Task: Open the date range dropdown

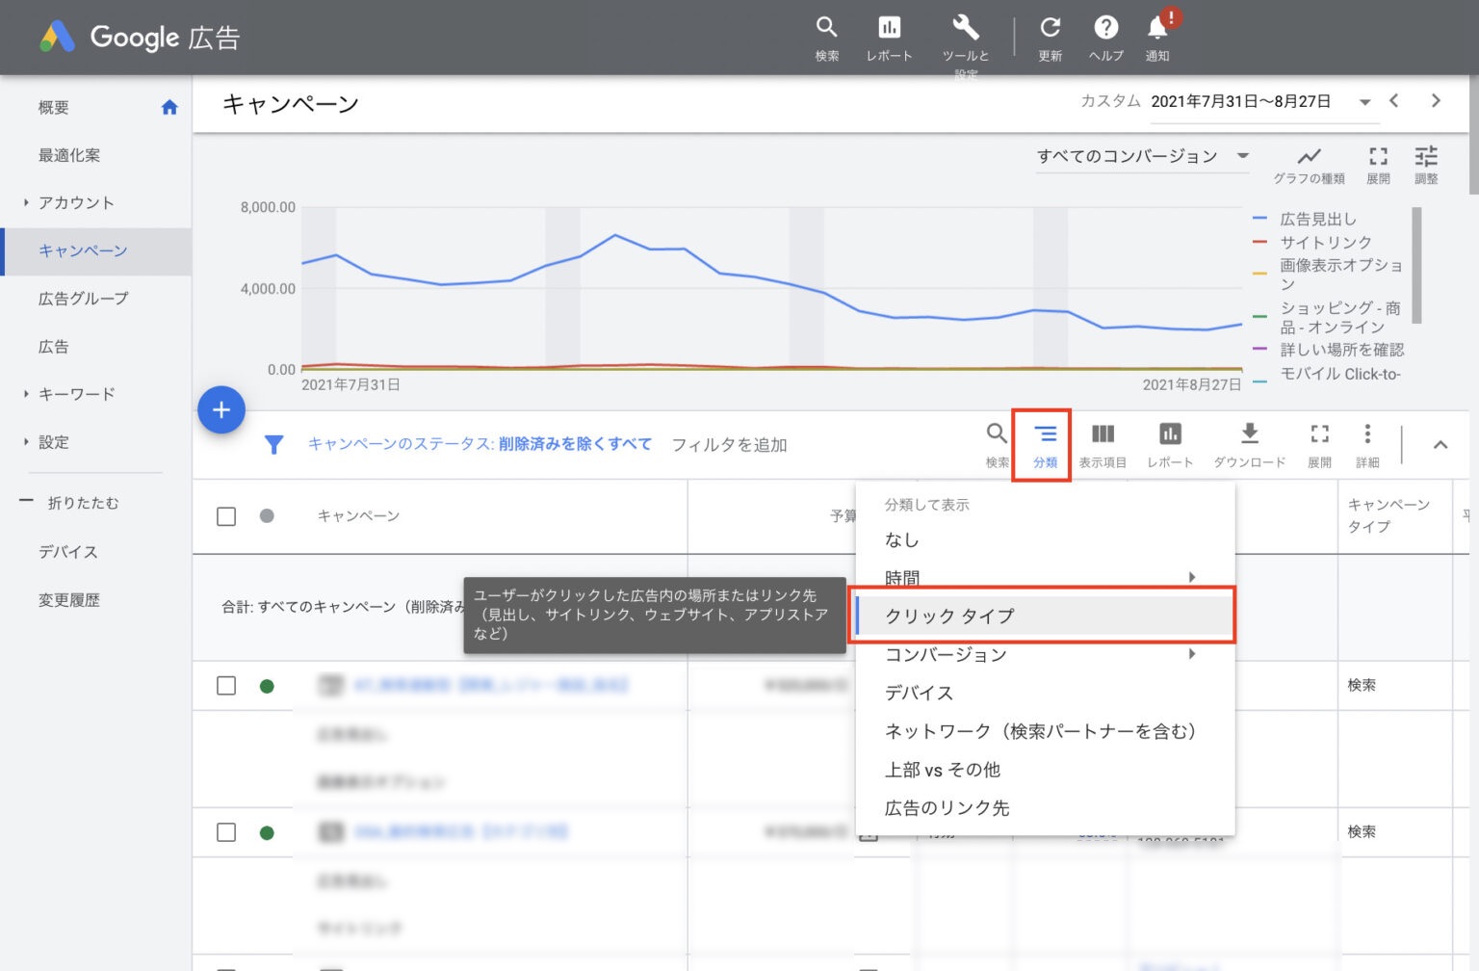Action: tap(1364, 101)
